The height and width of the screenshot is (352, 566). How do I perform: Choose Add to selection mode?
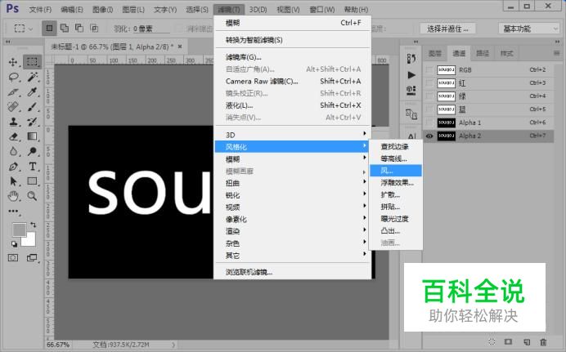[x=65, y=28]
